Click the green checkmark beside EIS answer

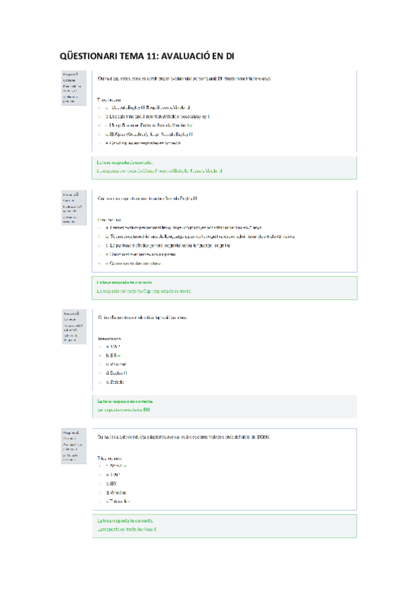(119, 356)
